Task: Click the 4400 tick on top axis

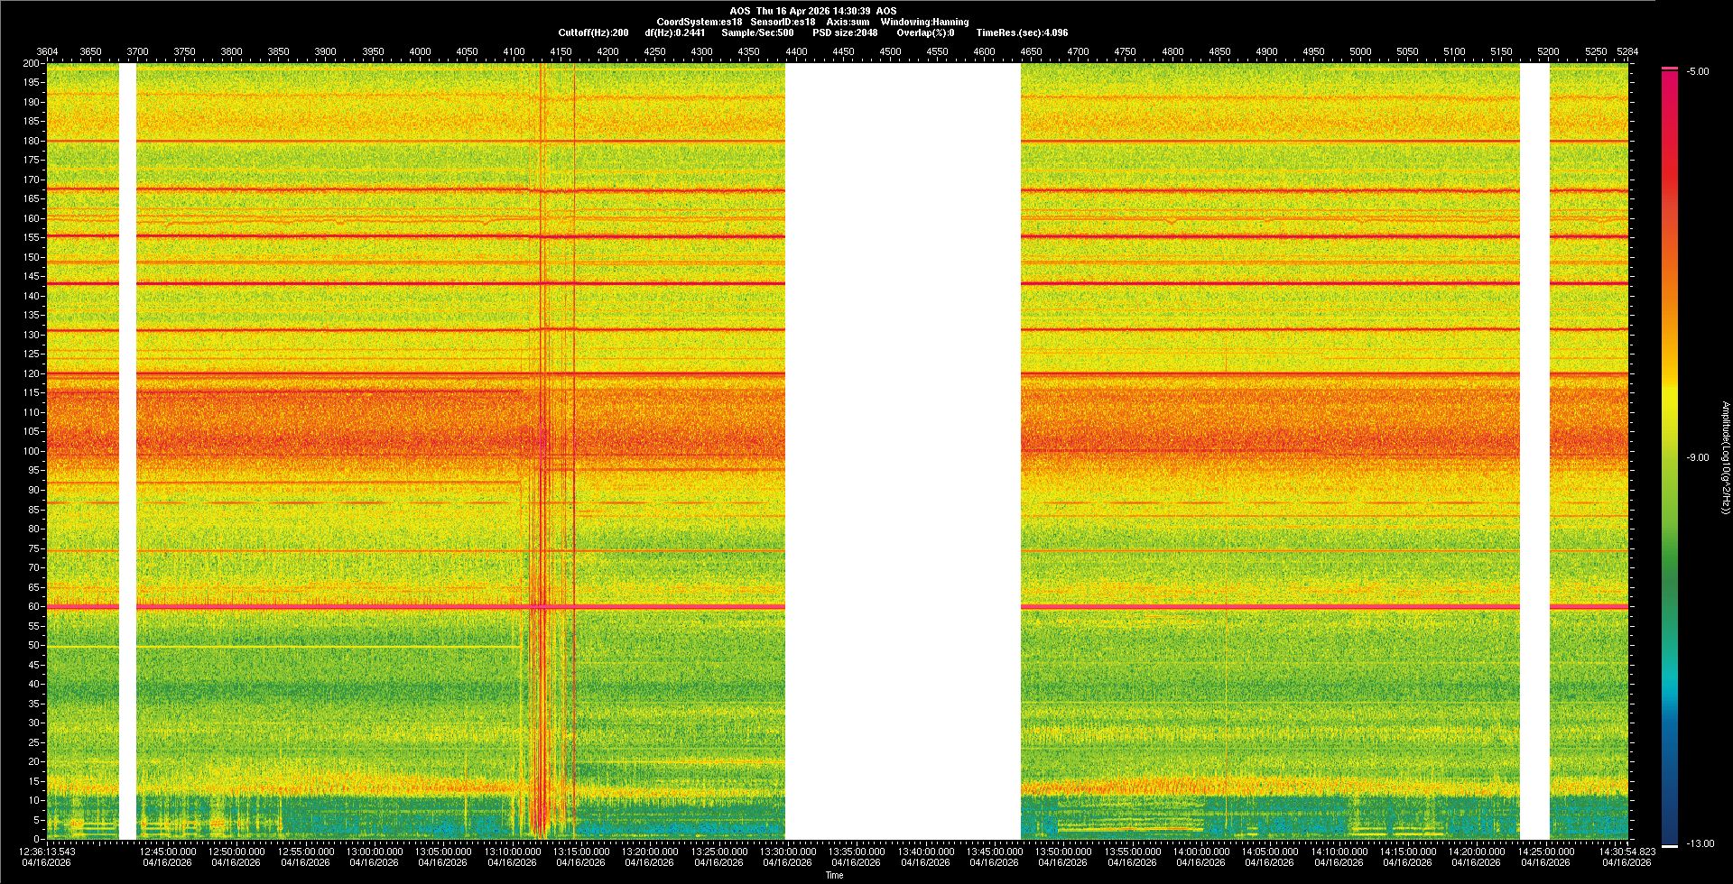Action: 796,51
